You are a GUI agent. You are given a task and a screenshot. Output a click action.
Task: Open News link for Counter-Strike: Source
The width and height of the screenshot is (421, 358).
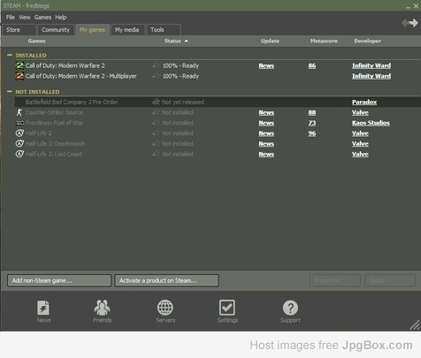(x=266, y=112)
